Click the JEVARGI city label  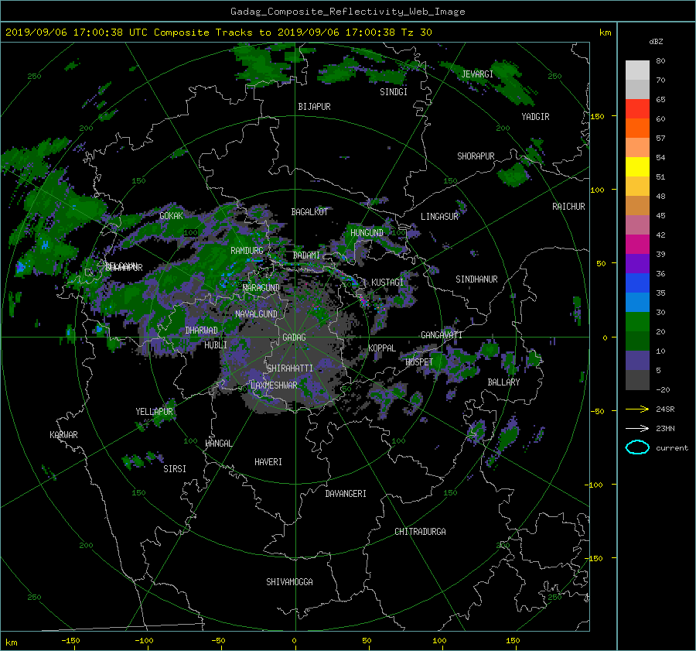[477, 74]
